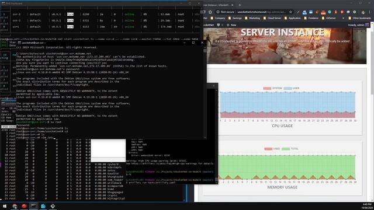374x210 pixels.
Task: Go to the browser home page icon
Action: click(x=210, y=12)
